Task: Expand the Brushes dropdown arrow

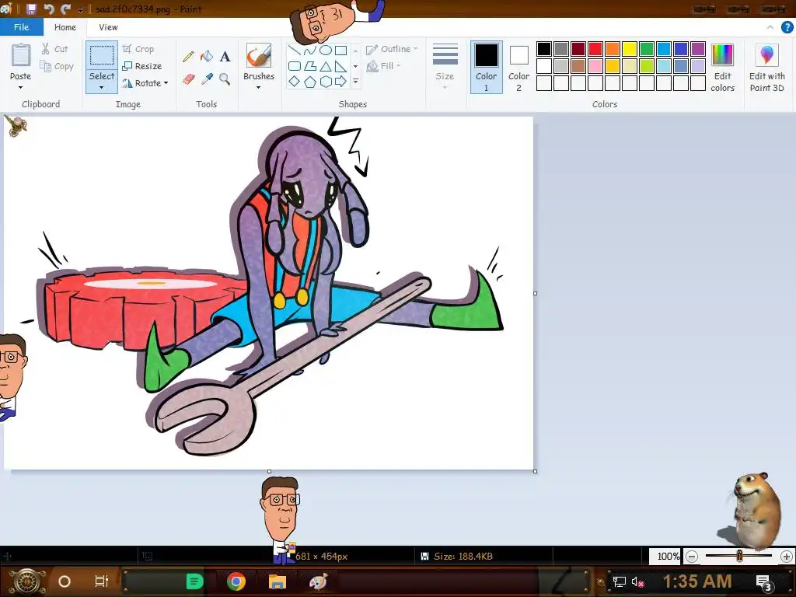Action: [x=258, y=88]
